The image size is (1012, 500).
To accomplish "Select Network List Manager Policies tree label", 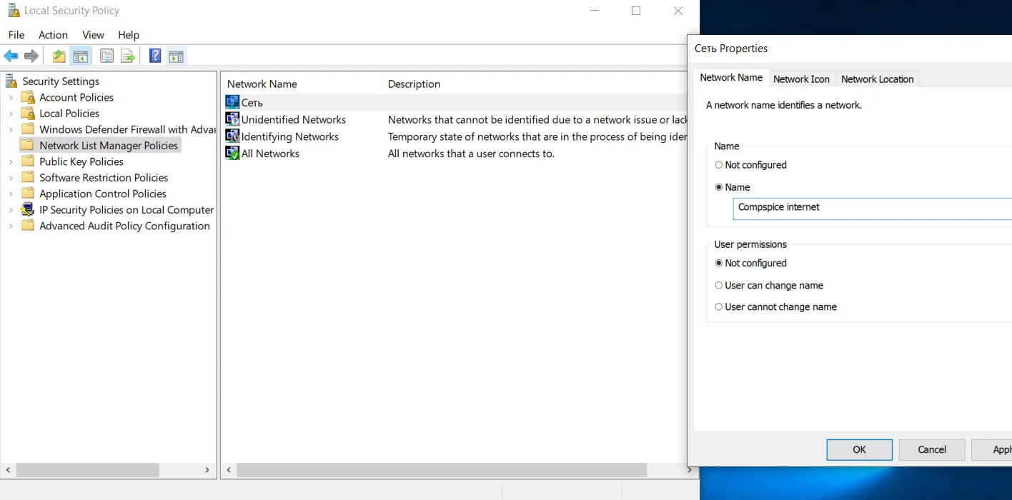I will [109, 145].
